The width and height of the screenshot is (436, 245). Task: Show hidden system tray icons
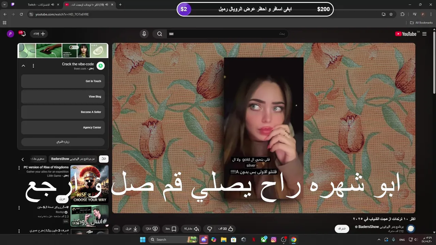379,240
